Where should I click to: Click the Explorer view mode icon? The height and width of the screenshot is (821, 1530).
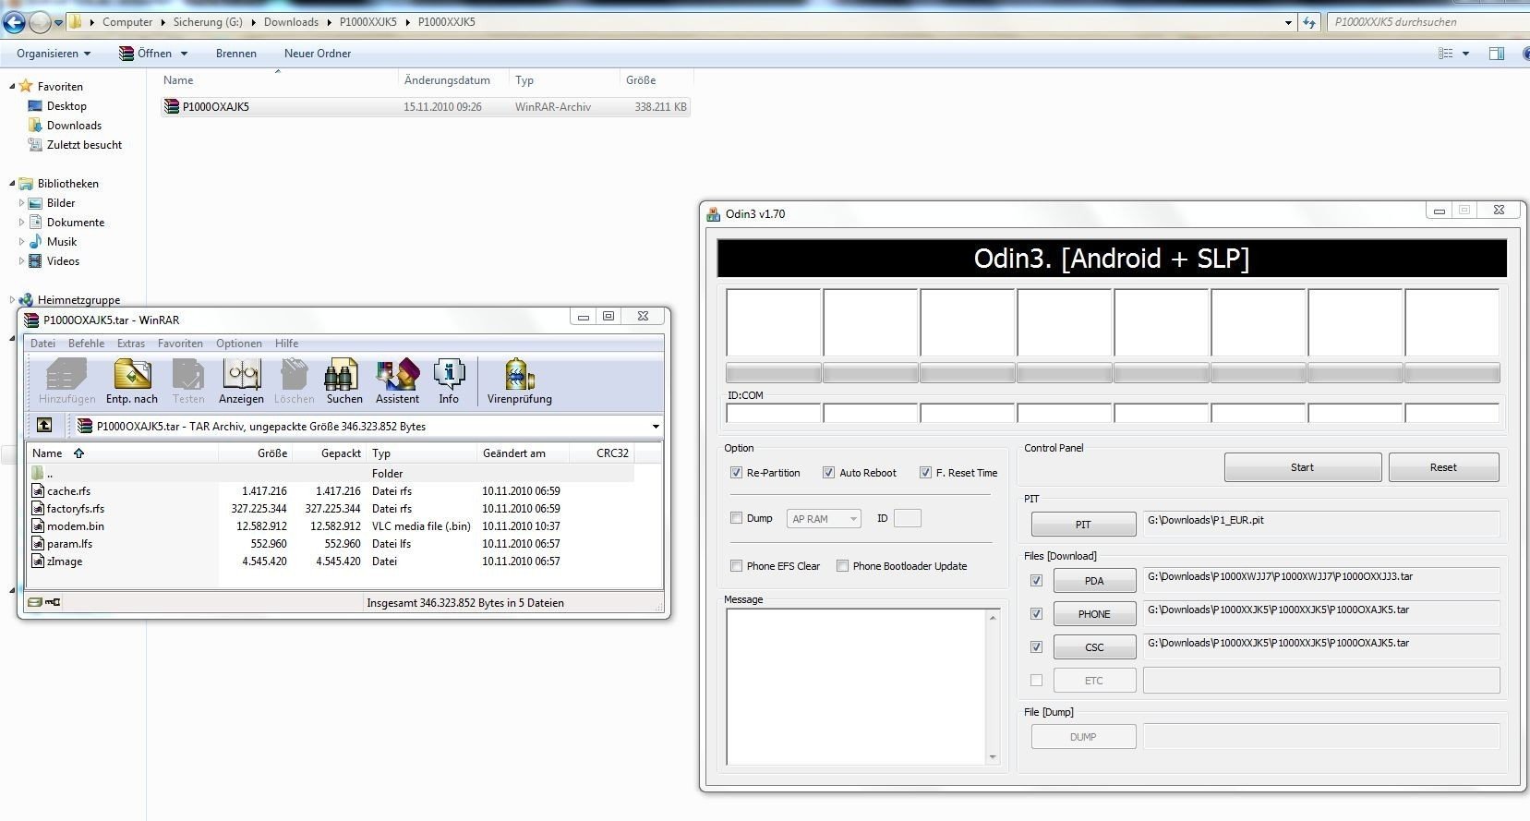coord(1446,54)
